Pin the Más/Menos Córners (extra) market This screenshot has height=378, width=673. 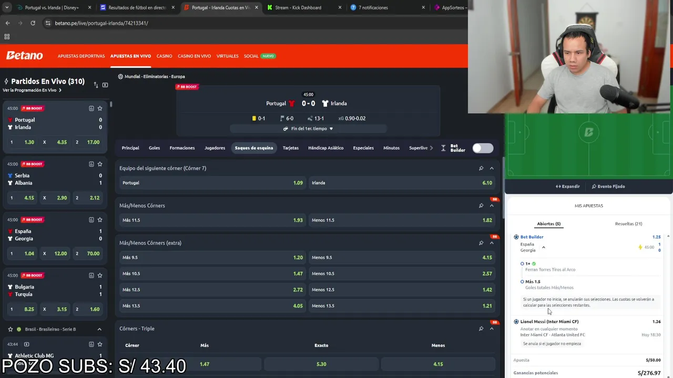[481, 243]
